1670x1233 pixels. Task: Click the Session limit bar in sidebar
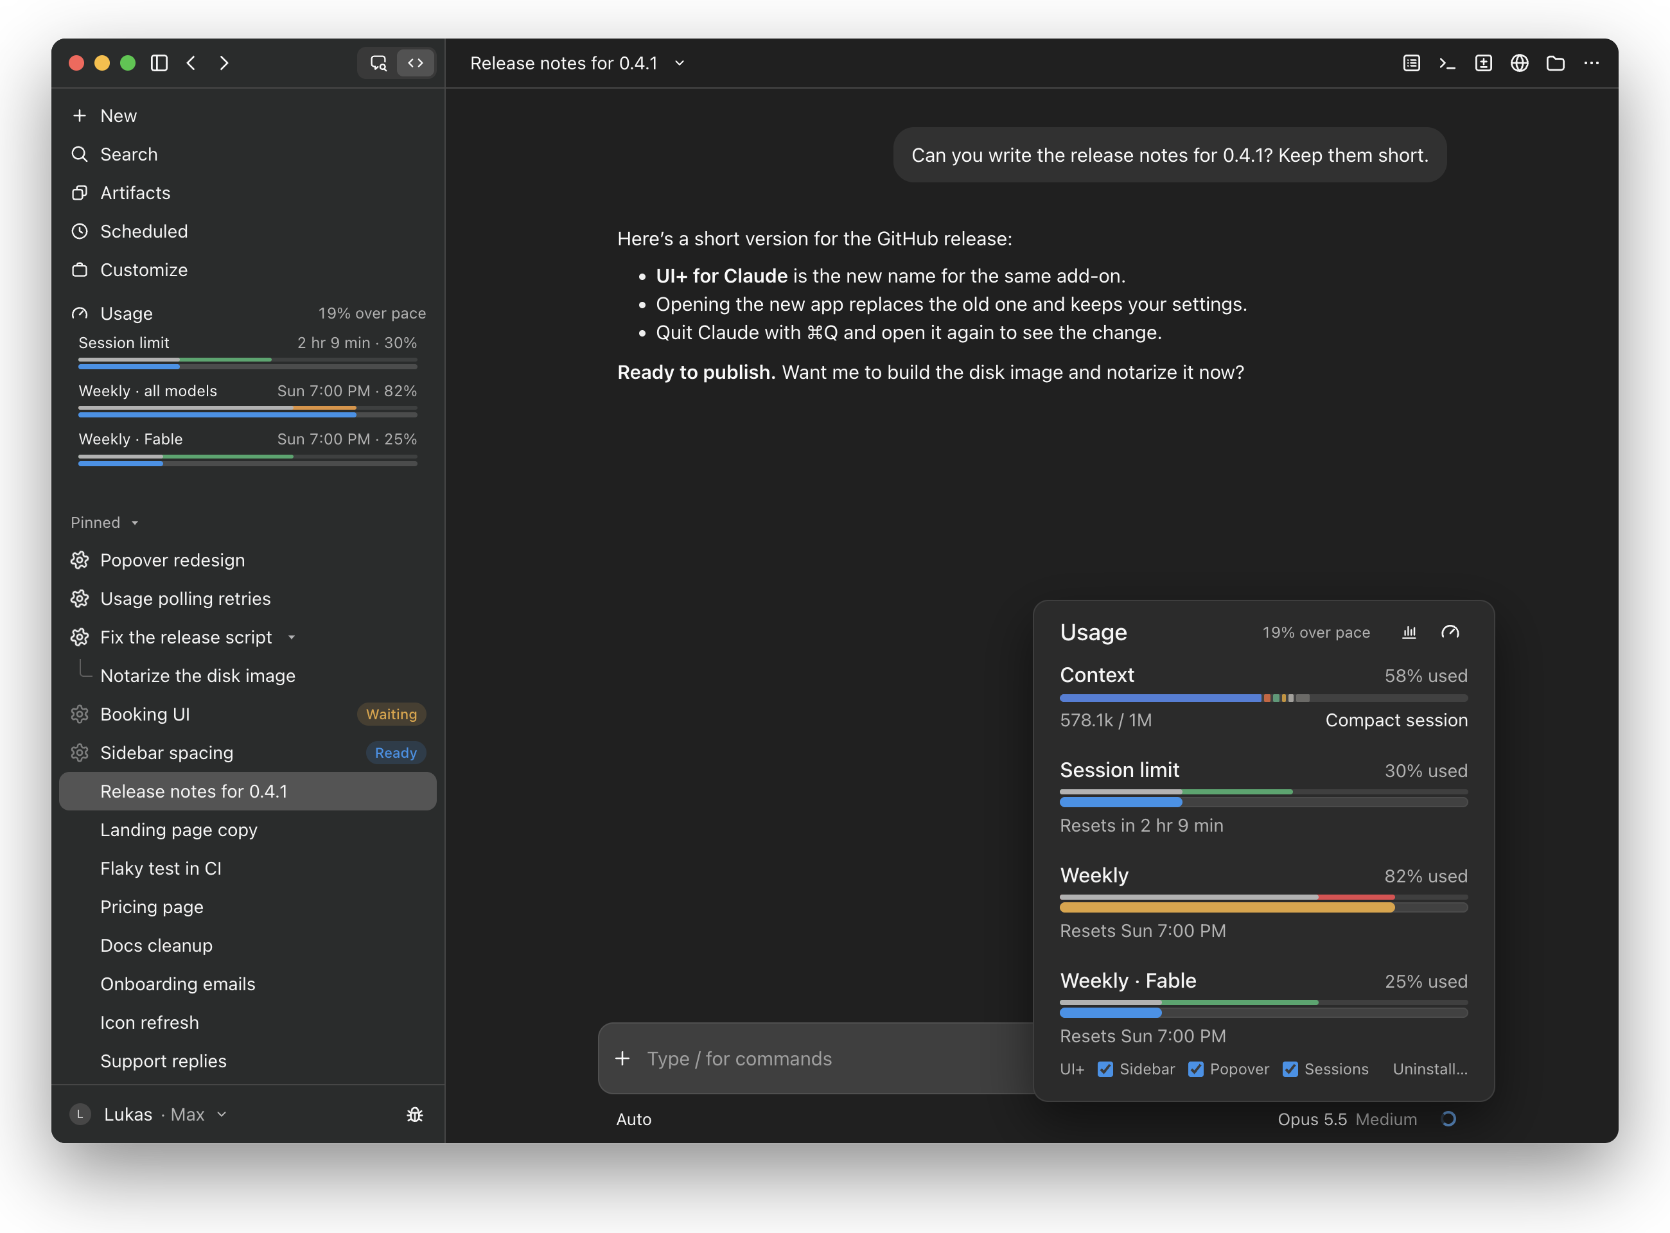coord(248,363)
